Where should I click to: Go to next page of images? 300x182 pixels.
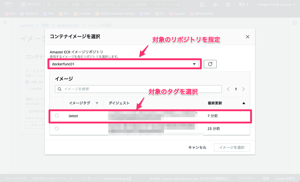coord(243,89)
